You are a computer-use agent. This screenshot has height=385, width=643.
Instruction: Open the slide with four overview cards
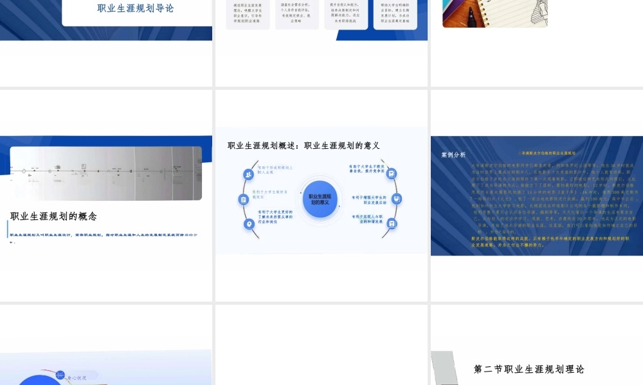(x=321, y=43)
